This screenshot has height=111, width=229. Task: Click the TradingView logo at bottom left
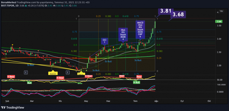click(13, 108)
